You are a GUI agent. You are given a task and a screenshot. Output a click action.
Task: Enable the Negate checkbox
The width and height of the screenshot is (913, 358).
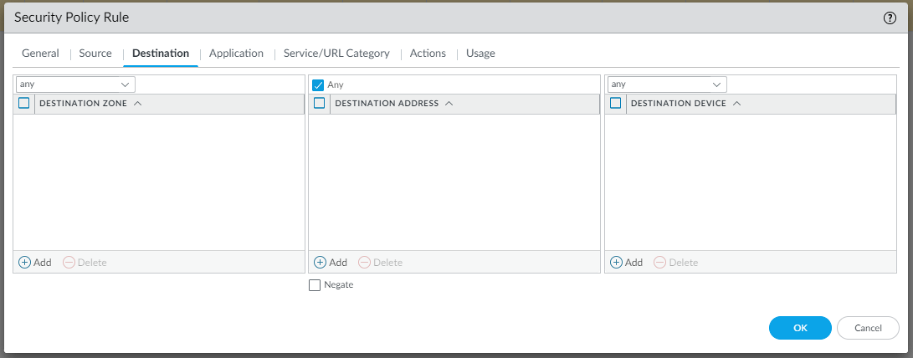pyautogui.click(x=315, y=285)
